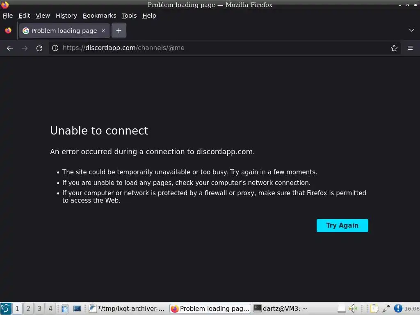Click bullet about firewall or proxy
This screenshot has width=420, height=315.
pyautogui.click(x=214, y=196)
